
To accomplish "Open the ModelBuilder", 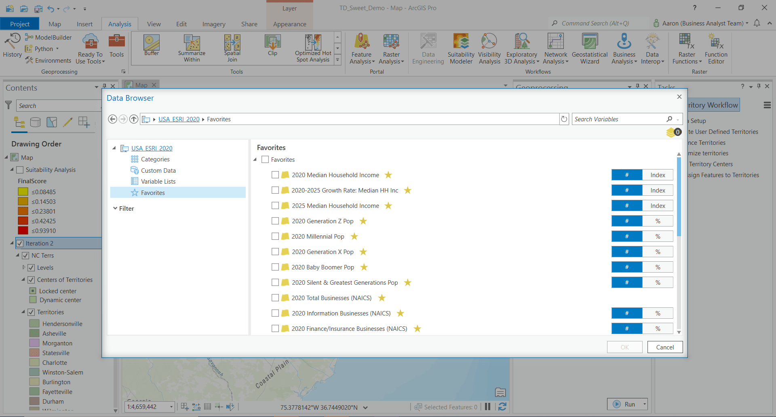I will (x=48, y=37).
